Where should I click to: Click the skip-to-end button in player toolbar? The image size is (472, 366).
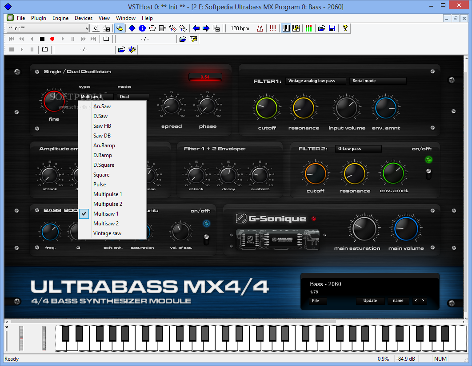point(93,39)
